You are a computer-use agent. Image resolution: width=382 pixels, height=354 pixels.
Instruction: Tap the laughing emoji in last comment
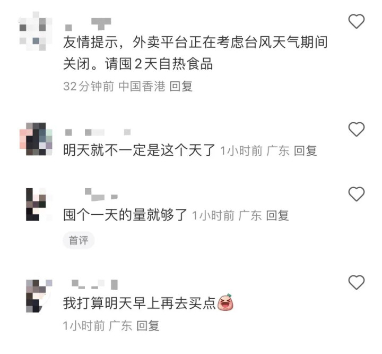[225, 302]
